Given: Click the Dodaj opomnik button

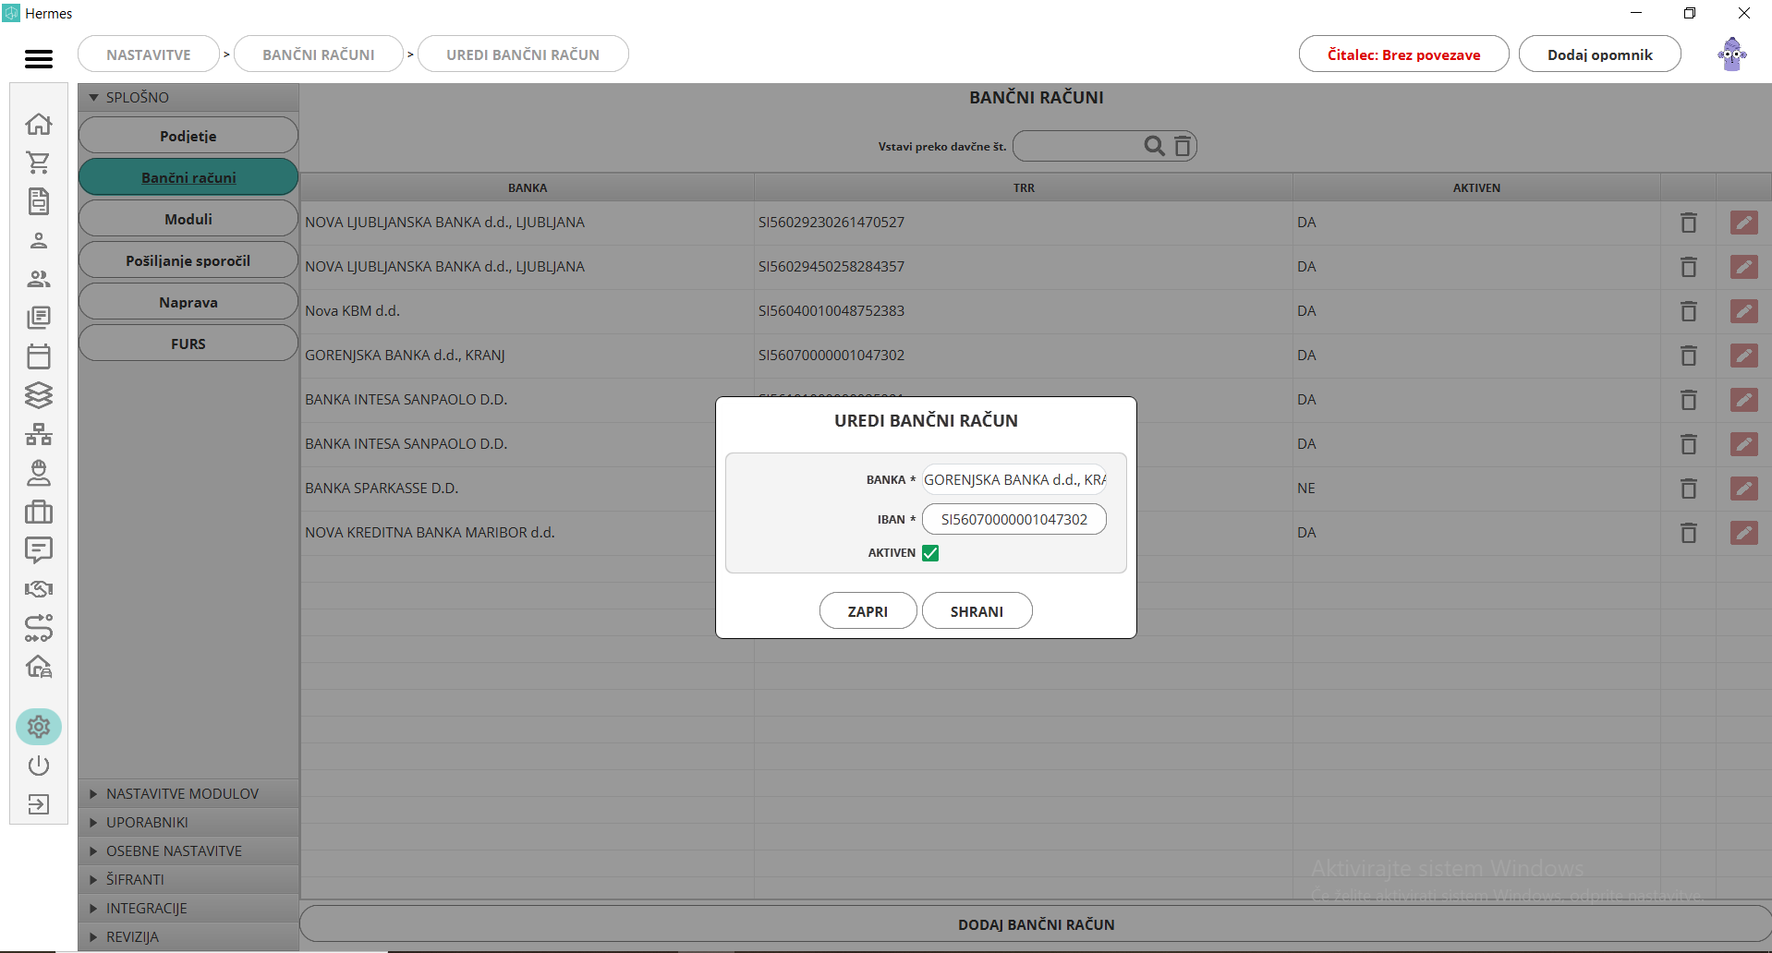Looking at the screenshot, I should [x=1600, y=54].
